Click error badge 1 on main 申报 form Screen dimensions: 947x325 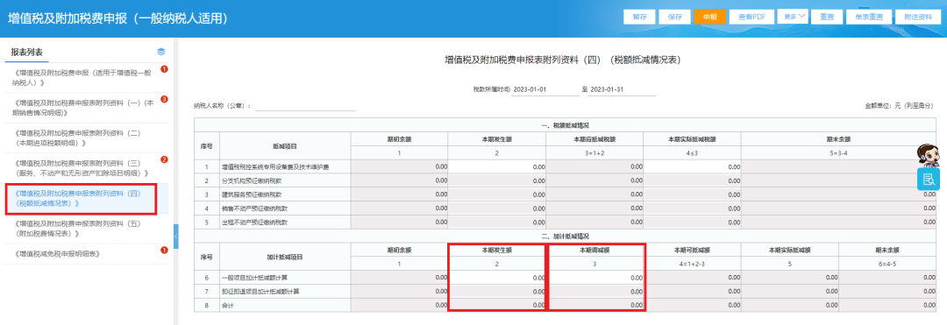[x=164, y=69]
